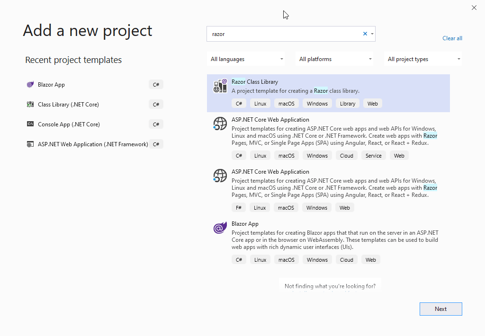Image resolution: width=485 pixels, height=336 pixels.
Task: Click the Windows tag under Razor Class Library
Action: pyautogui.click(x=317, y=104)
